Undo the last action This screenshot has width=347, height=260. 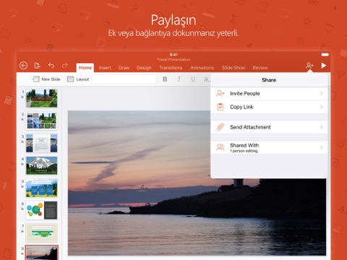[51, 65]
